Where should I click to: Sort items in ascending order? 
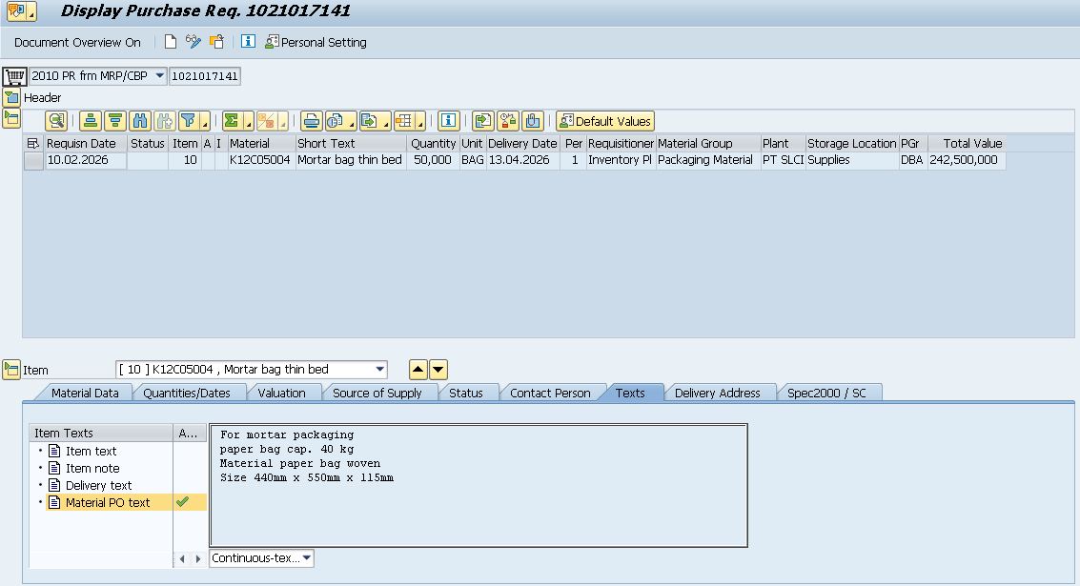[x=91, y=121]
